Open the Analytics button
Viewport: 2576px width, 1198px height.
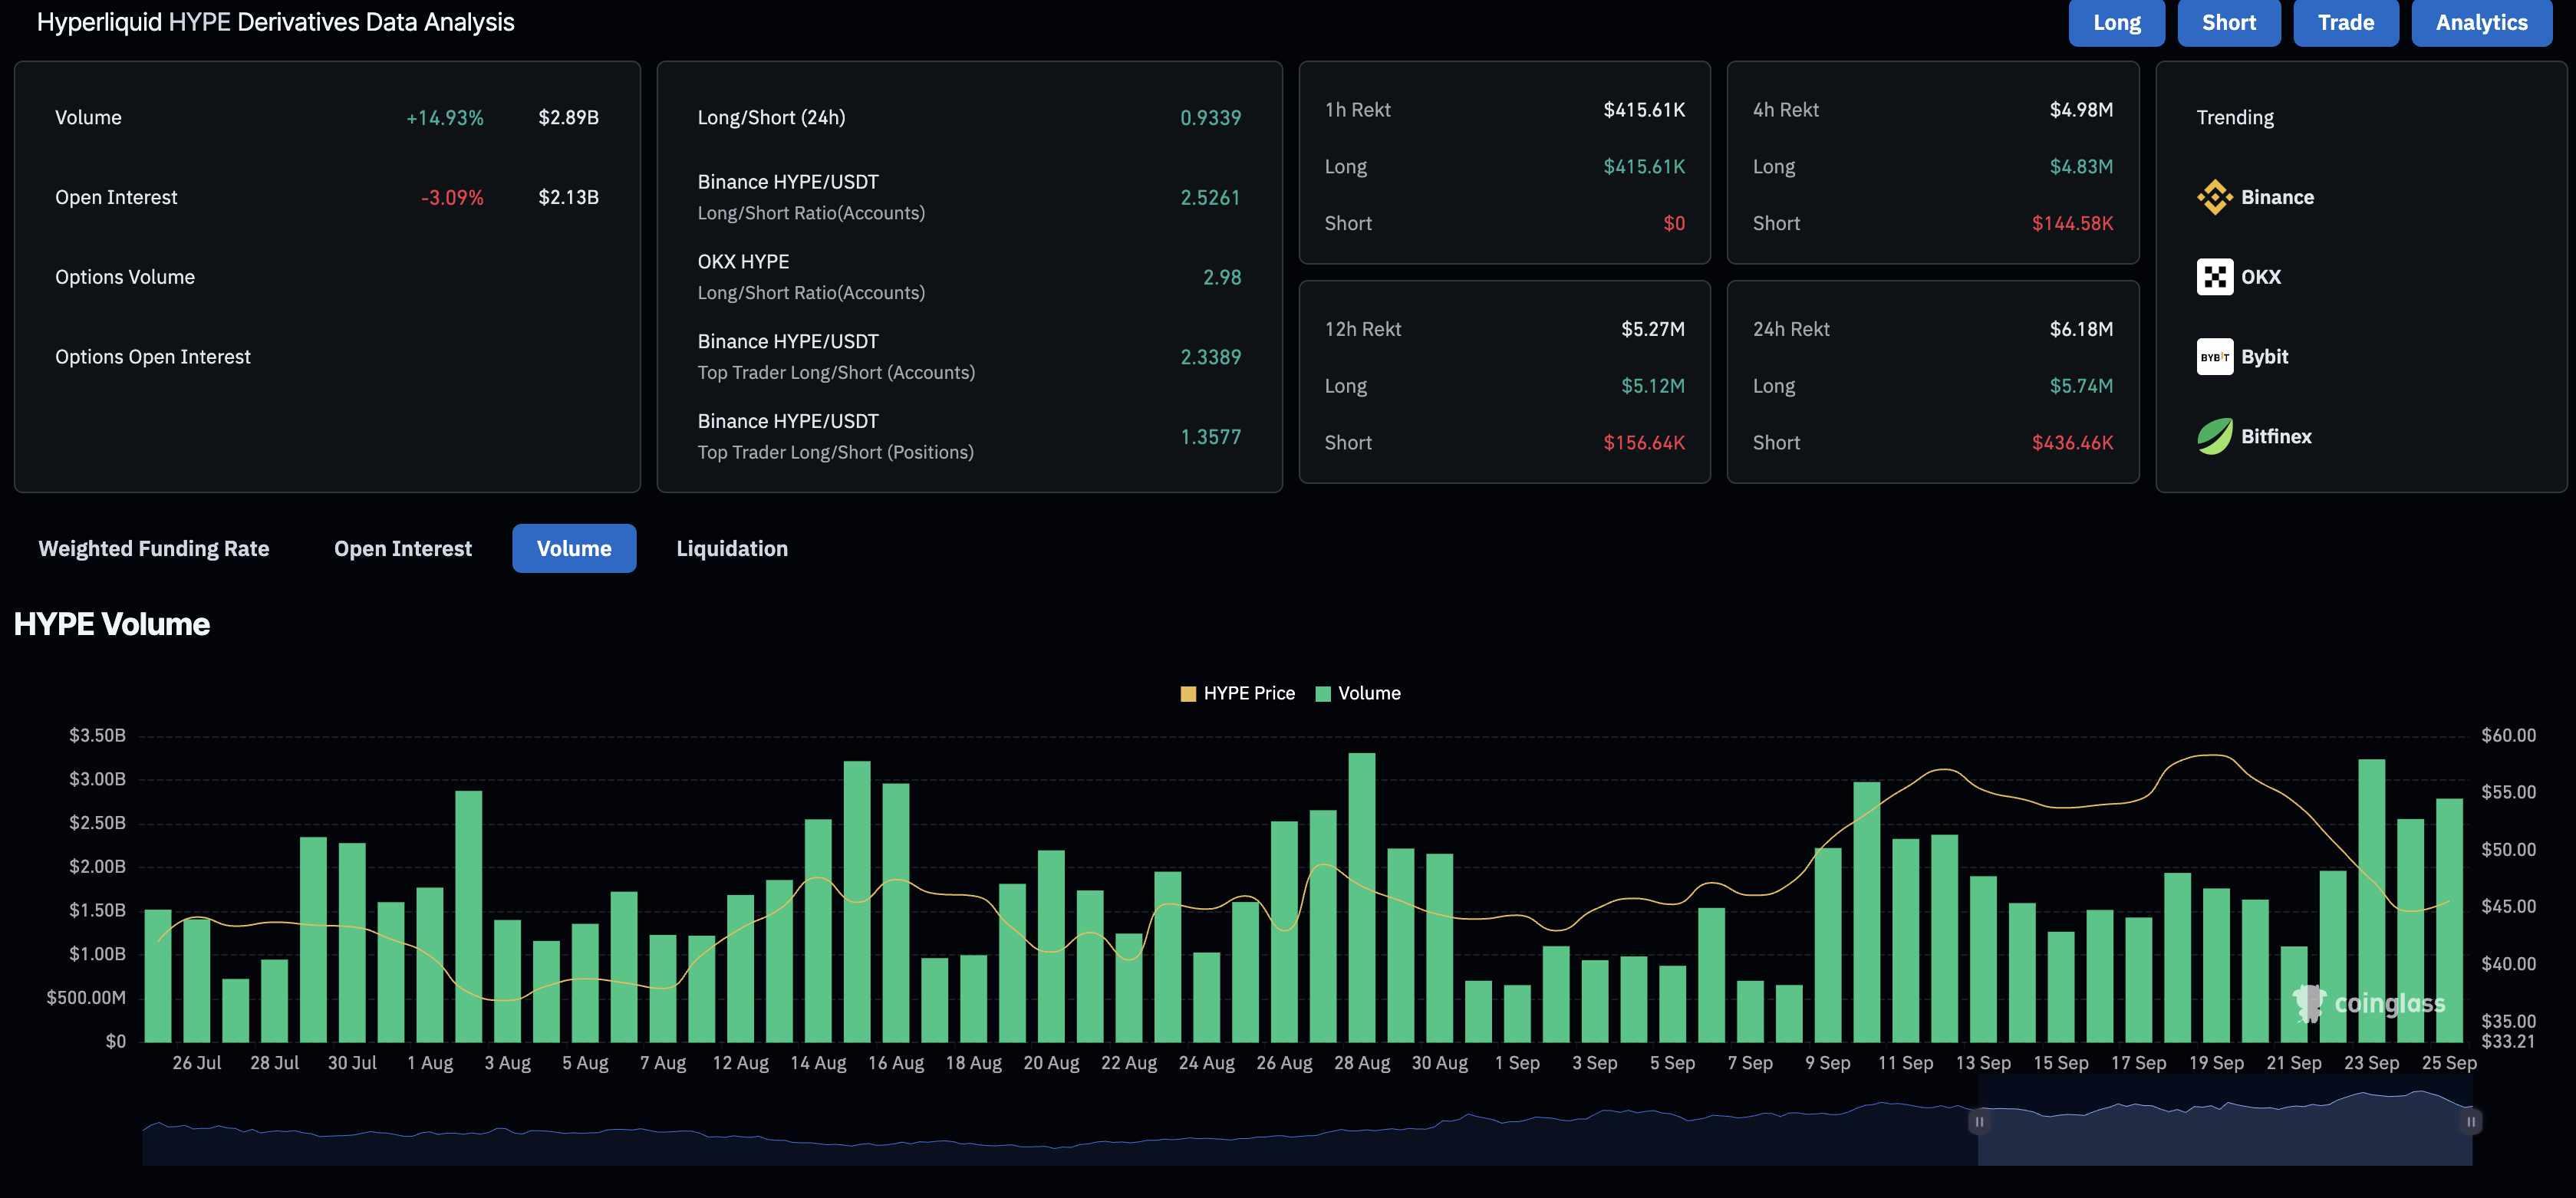[x=2481, y=22]
